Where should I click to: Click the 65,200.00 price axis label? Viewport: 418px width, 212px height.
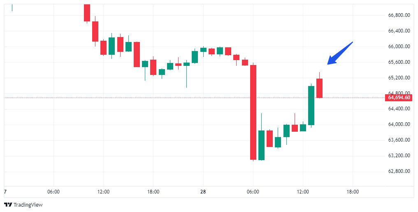pos(399,77)
